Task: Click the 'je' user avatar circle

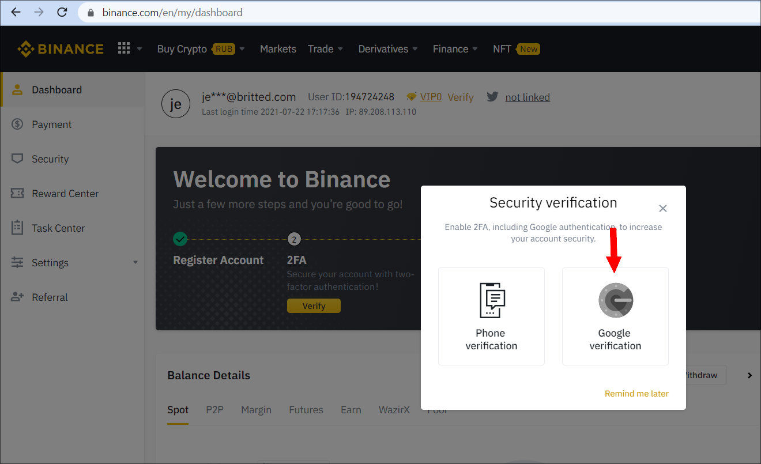Action: click(x=176, y=104)
